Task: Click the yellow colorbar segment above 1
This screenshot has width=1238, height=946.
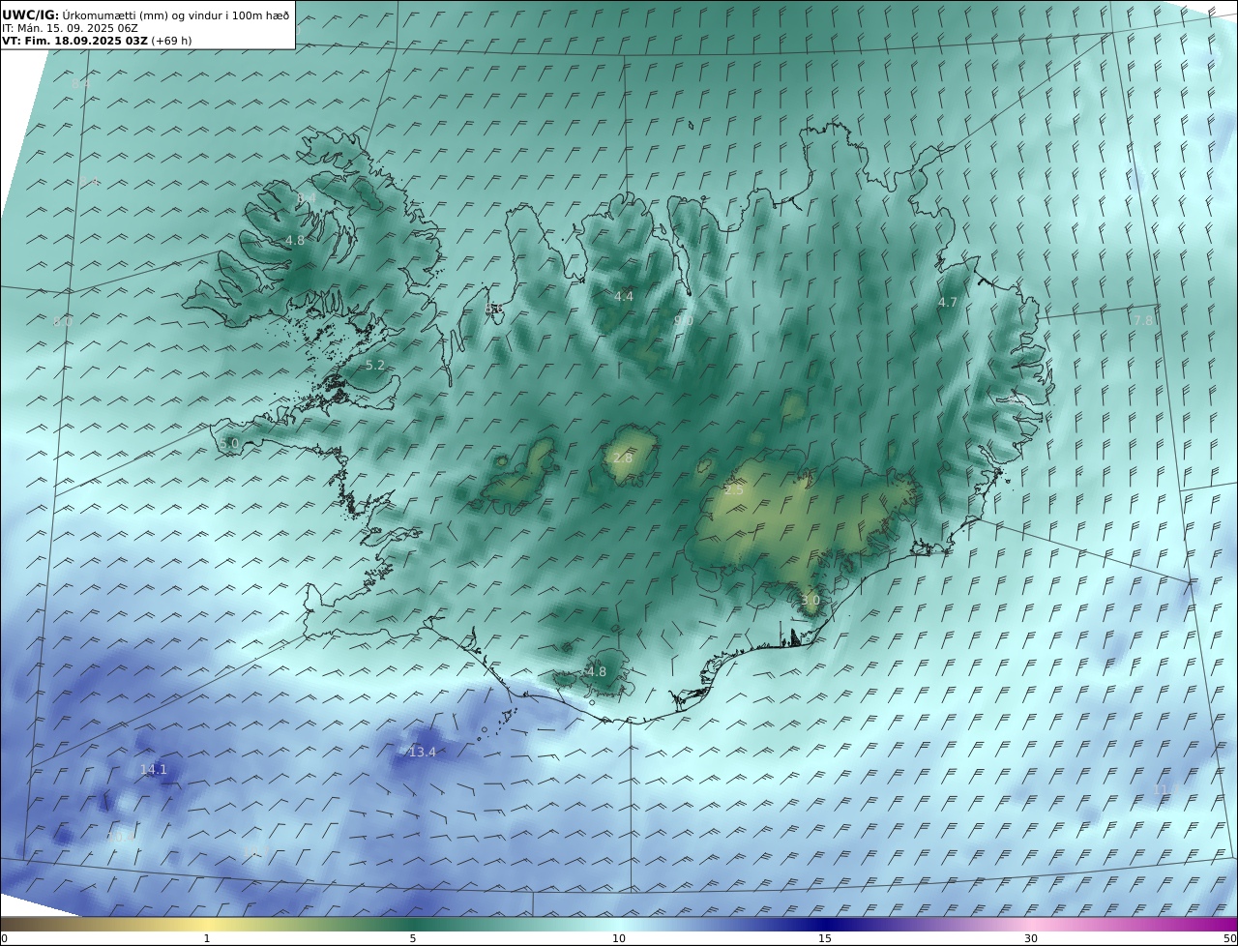Action: pos(207,924)
